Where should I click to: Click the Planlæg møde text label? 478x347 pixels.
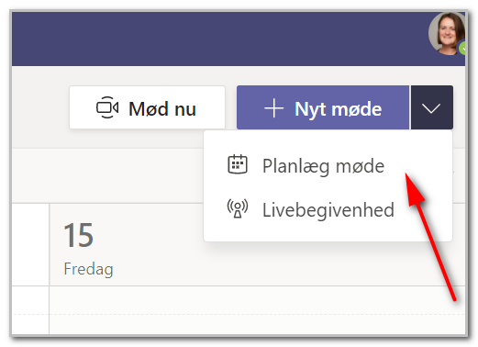pos(323,166)
